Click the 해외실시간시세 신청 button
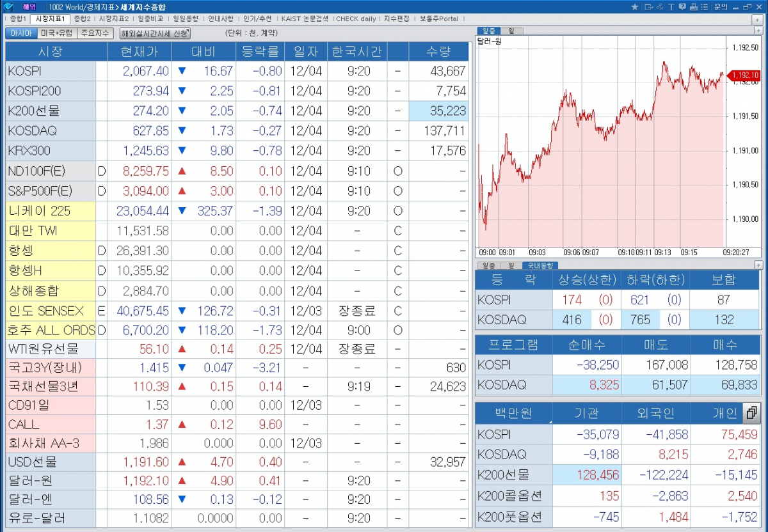 [x=155, y=33]
